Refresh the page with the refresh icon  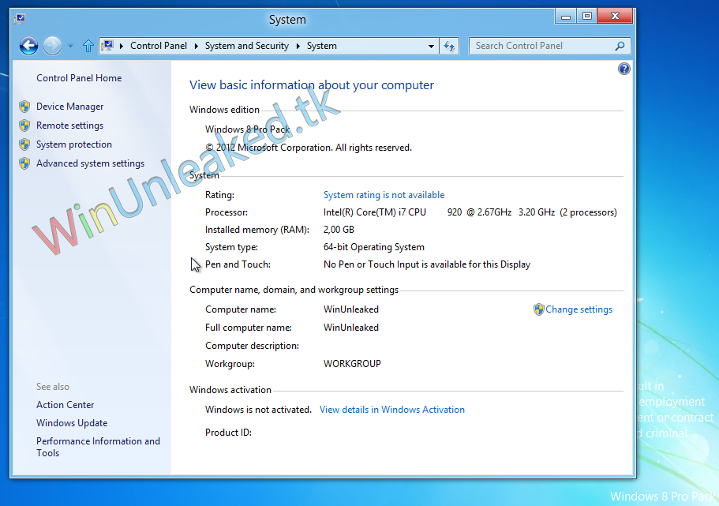coord(449,46)
